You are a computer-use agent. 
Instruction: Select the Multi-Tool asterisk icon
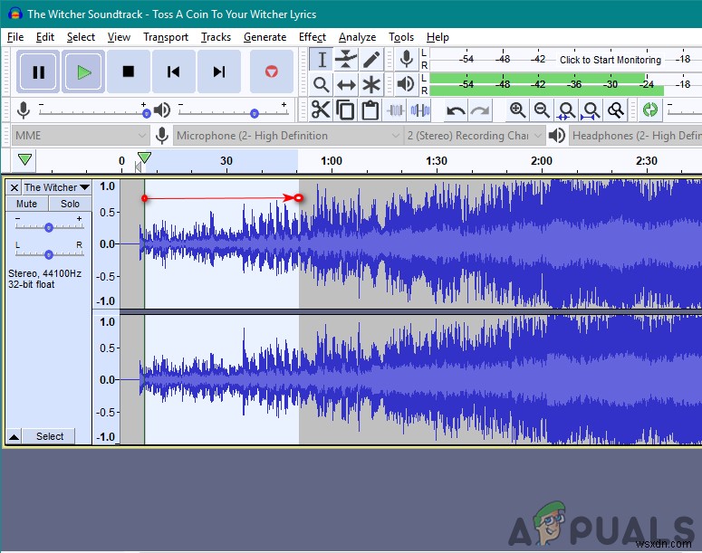click(371, 85)
